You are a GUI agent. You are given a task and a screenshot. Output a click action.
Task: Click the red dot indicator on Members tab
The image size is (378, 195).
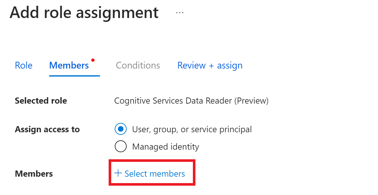93,60
